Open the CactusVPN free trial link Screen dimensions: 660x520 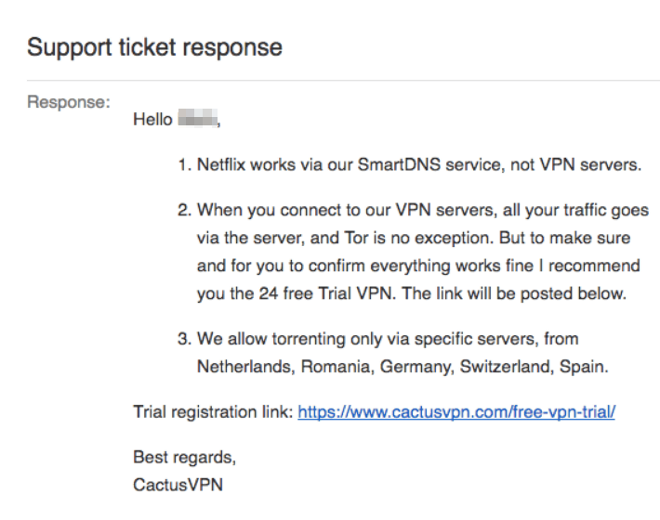pos(456,412)
